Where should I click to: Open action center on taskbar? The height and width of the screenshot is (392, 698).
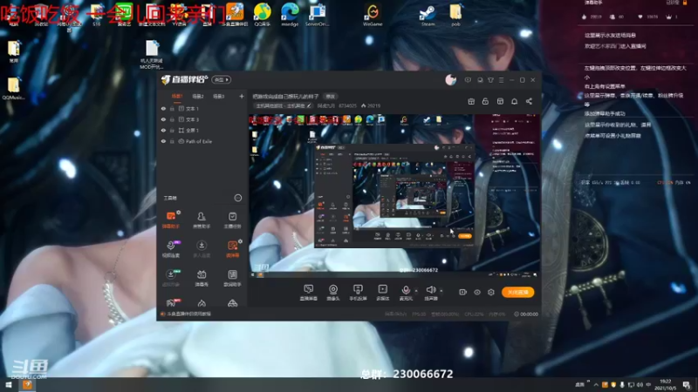tap(687, 385)
